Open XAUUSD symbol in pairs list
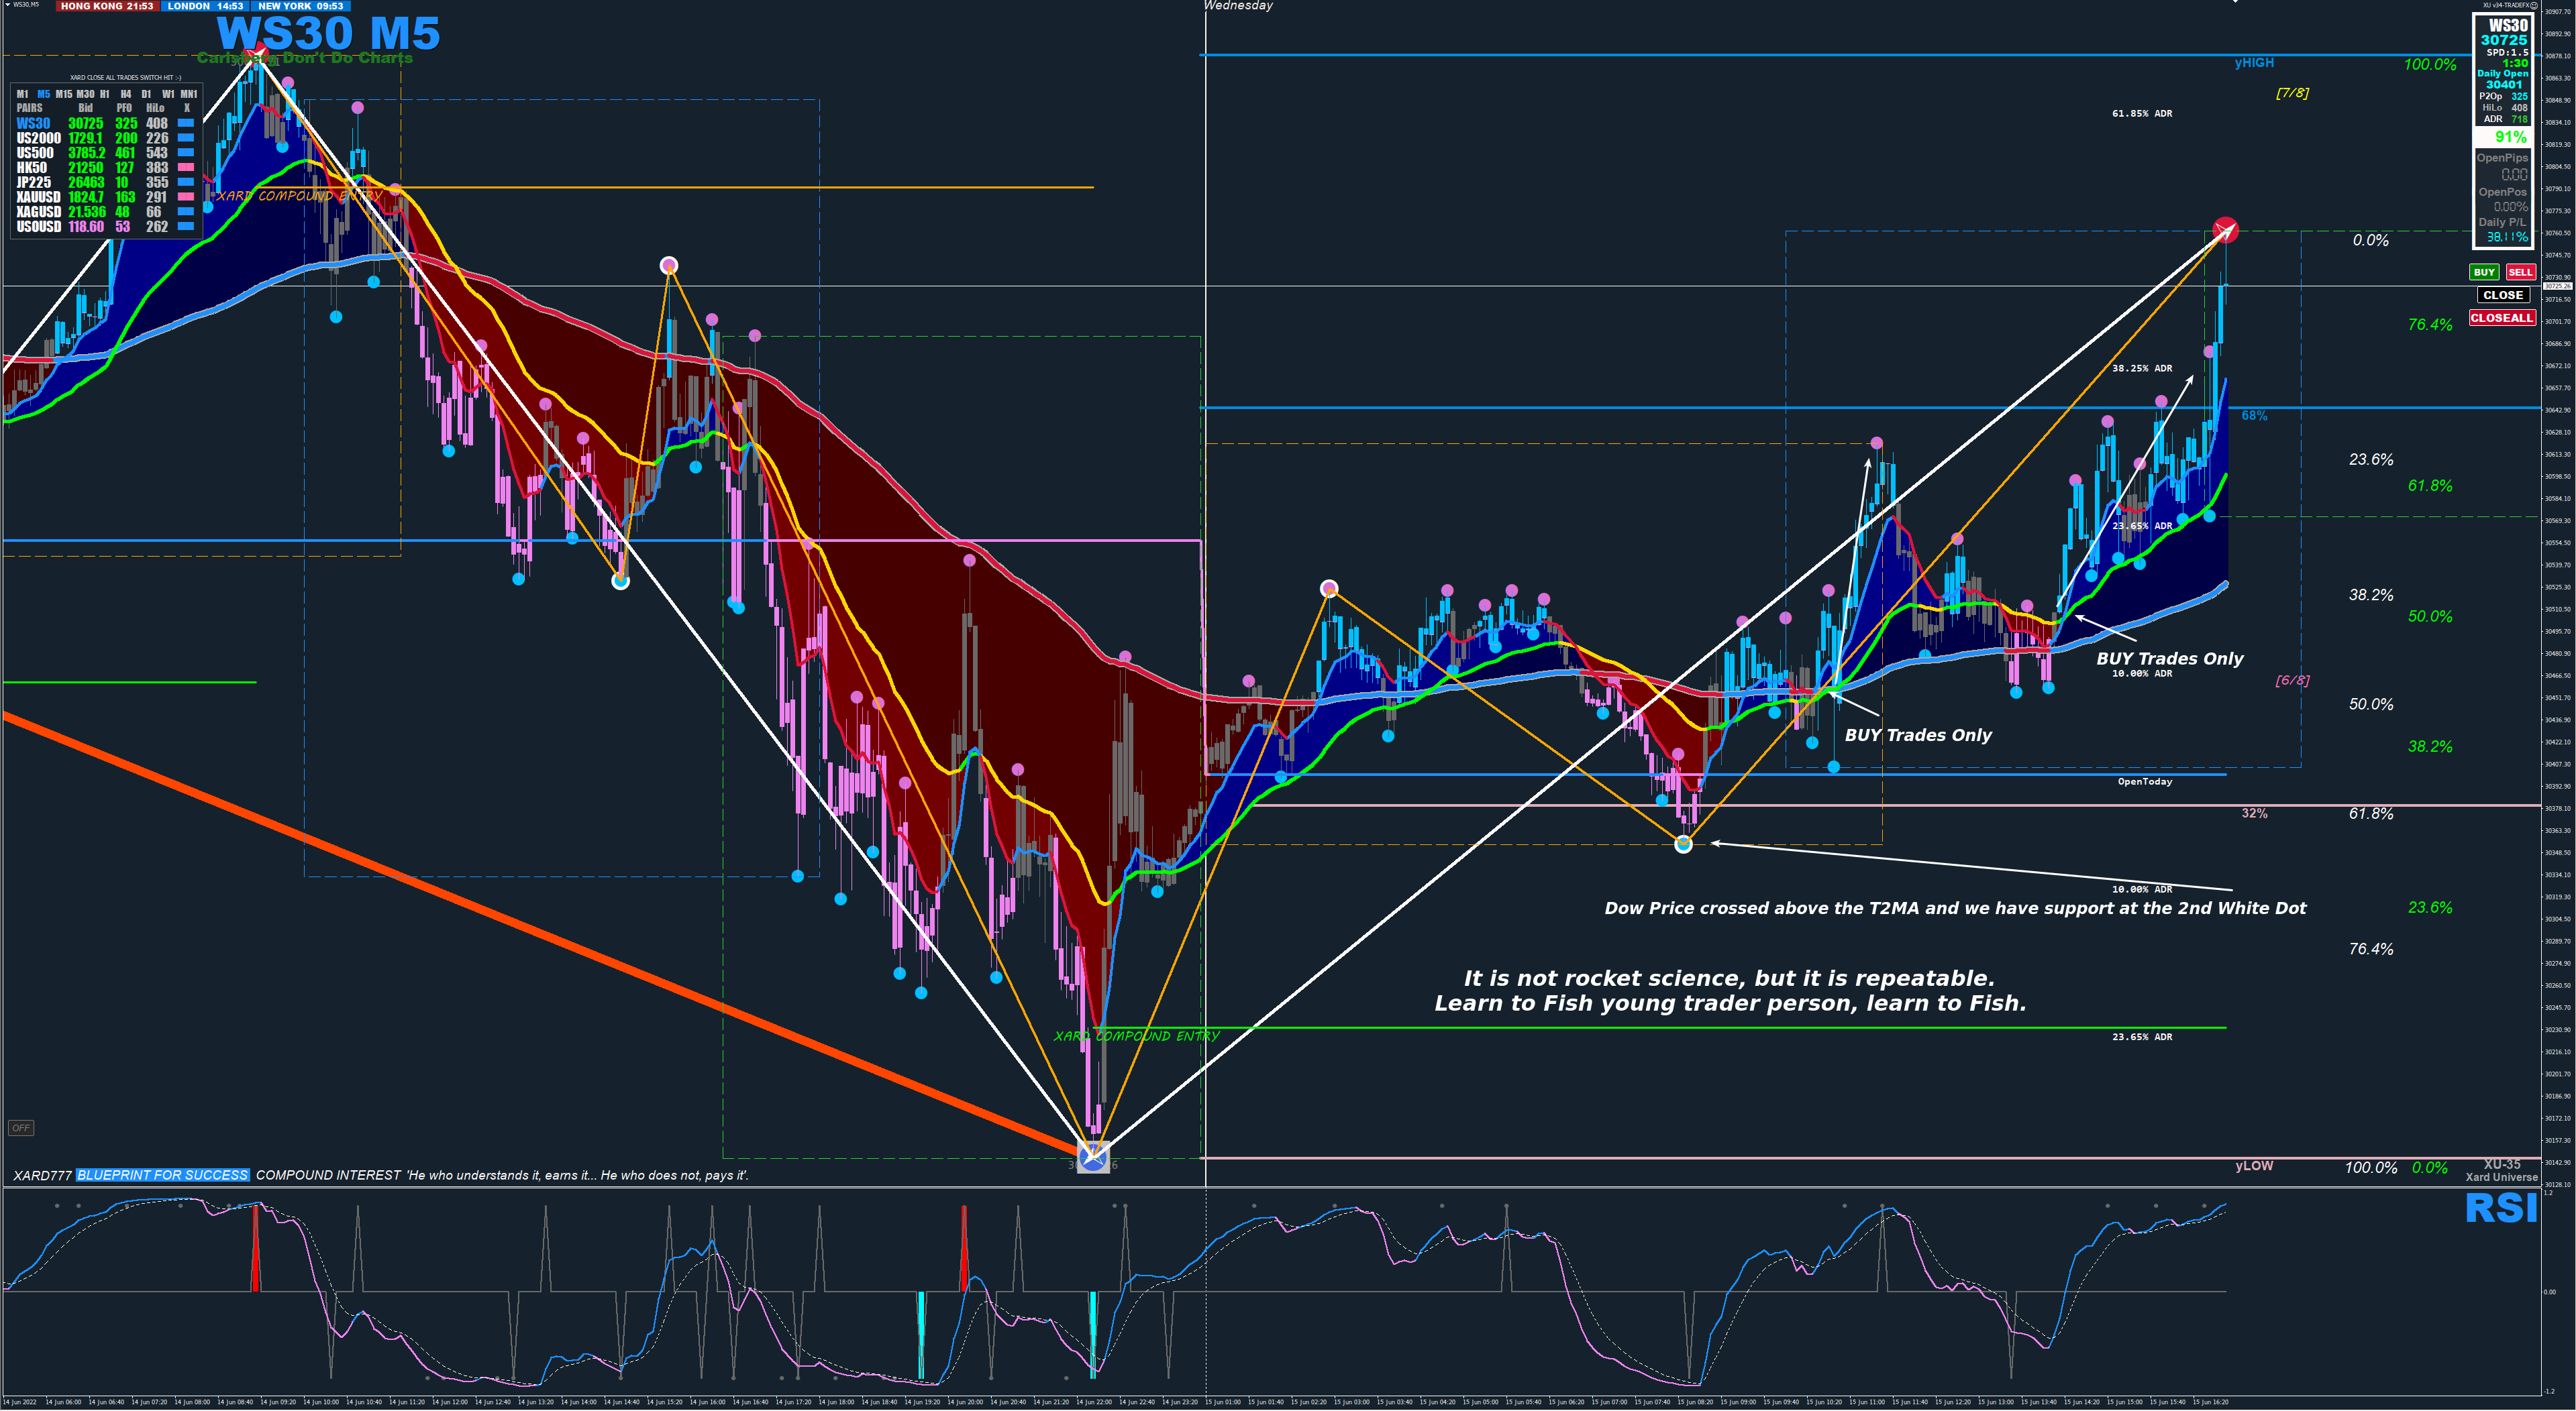The height and width of the screenshot is (1411, 2576). pyautogui.click(x=38, y=197)
